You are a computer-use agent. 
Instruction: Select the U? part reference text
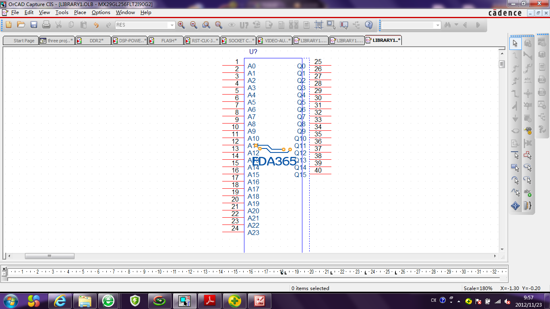click(253, 51)
